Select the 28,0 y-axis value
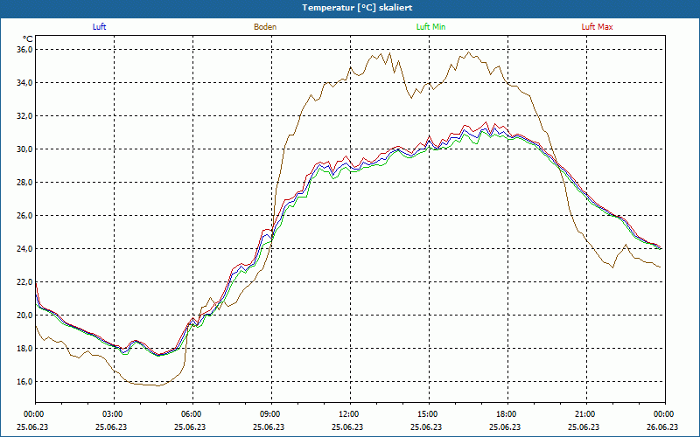This screenshot has height=437, width=700. click(x=25, y=183)
